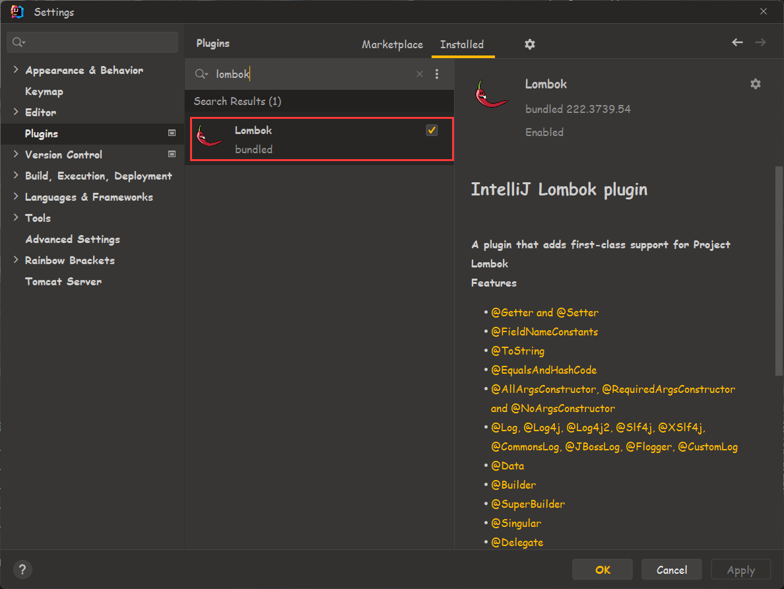Open Advanced Settings page
Viewport: 784px width, 589px height.
(73, 239)
